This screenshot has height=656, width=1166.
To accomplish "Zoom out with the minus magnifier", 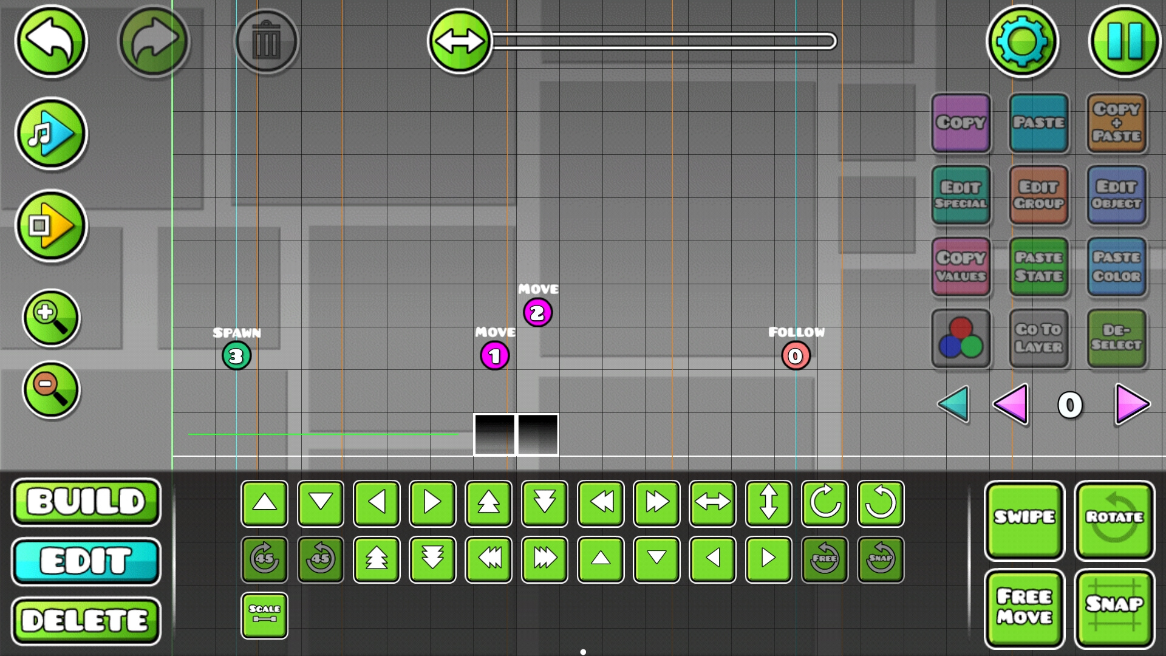I will [52, 389].
